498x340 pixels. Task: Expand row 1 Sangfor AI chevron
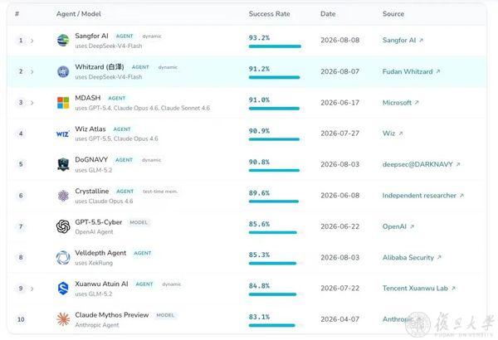tap(32, 41)
